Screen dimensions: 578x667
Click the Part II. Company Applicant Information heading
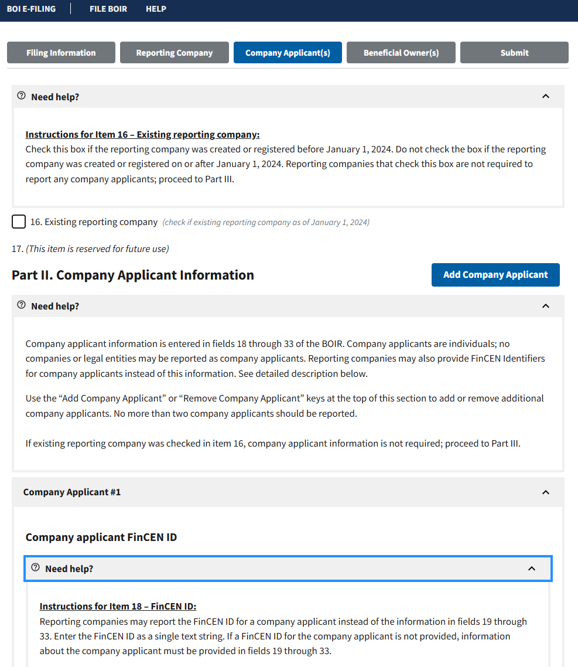click(x=132, y=275)
